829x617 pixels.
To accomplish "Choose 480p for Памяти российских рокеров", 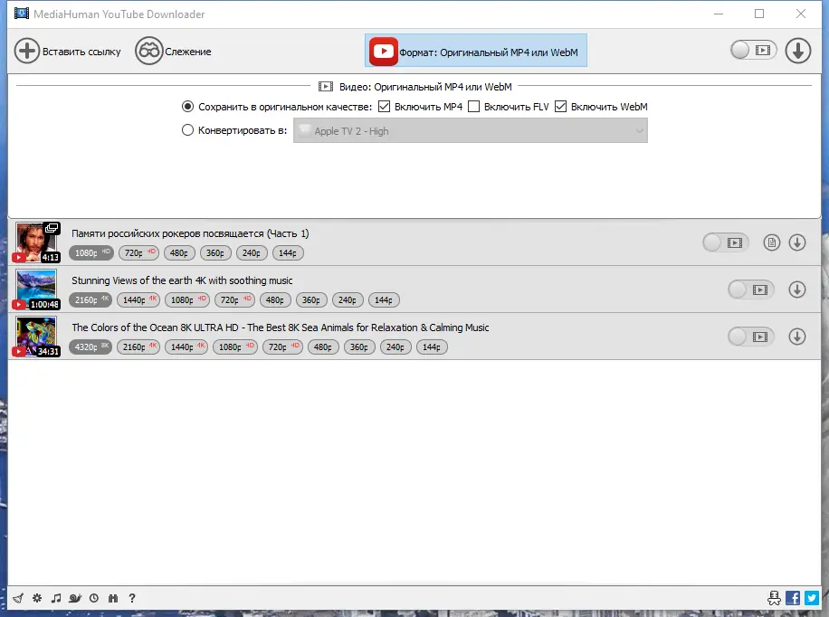I will pyautogui.click(x=179, y=253).
